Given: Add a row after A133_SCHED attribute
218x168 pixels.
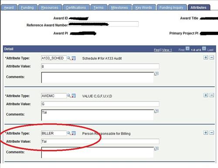Looking at the screenshot, I should (x=206, y=57).
